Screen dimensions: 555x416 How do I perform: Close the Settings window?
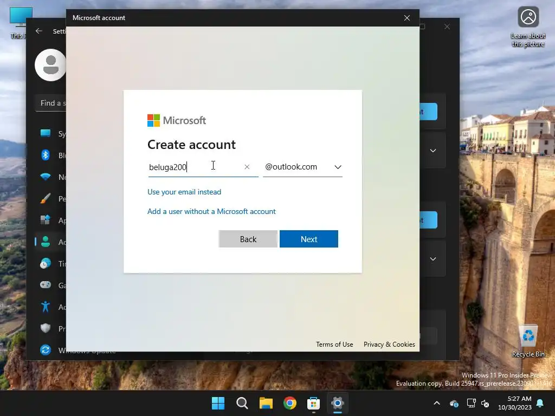(x=447, y=27)
